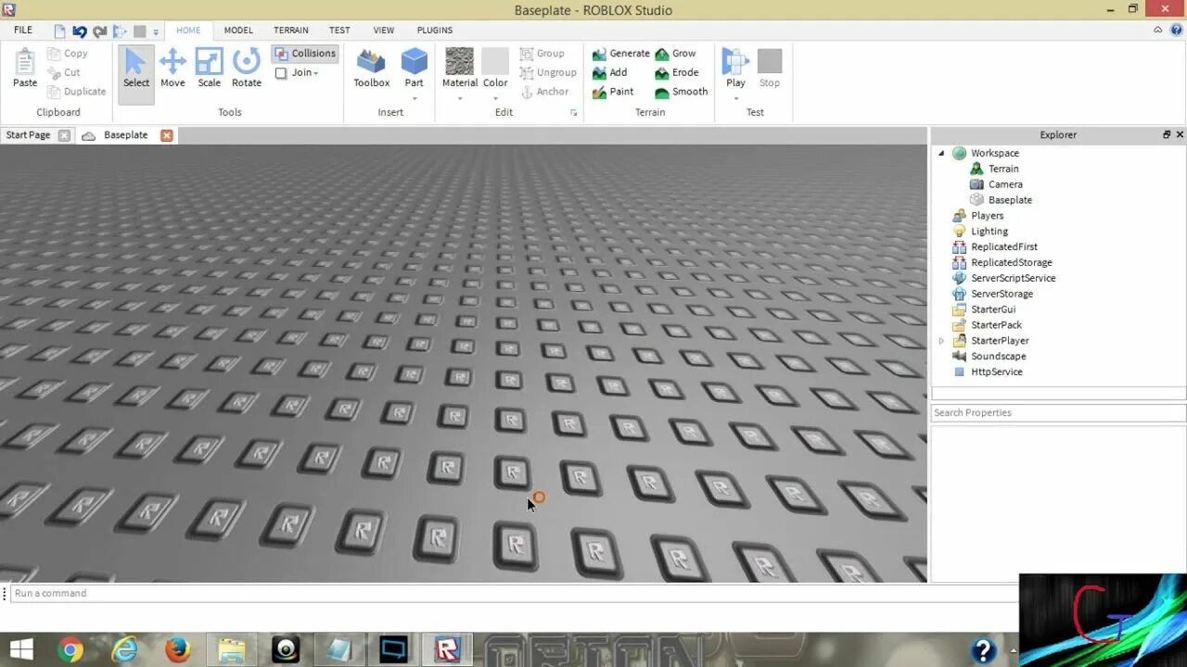The height and width of the screenshot is (667, 1187).
Task: Open the FILE menu
Action: (23, 30)
